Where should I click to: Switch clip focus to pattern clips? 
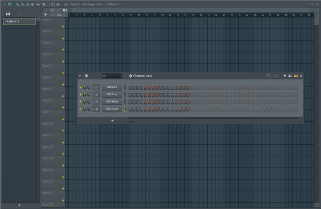click(65, 10)
